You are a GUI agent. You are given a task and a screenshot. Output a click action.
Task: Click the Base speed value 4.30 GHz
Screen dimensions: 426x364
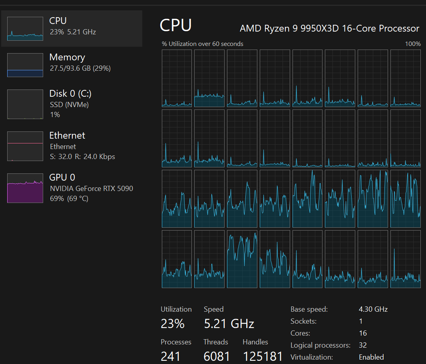click(373, 309)
